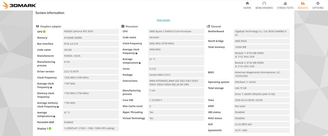Click the Graphics adapter section icon

point(38,26)
